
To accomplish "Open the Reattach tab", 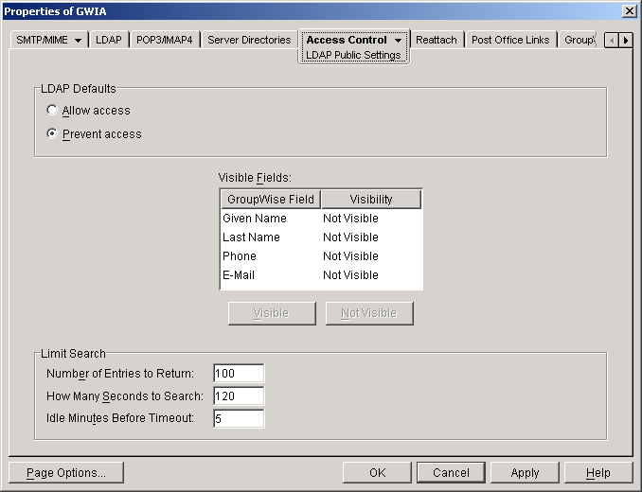I will point(437,40).
